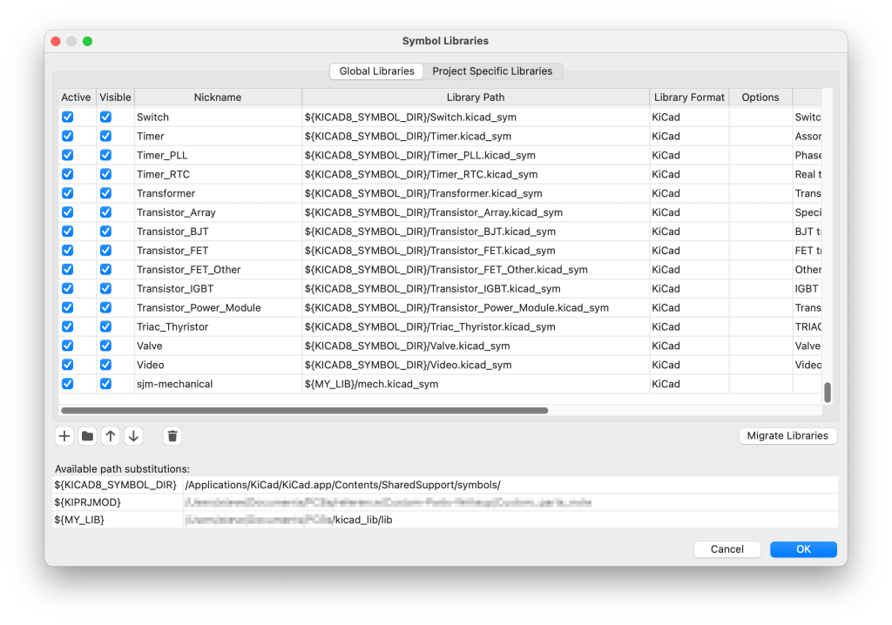Select the Global Libraries tab
This screenshot has width=892, height=625.
375,71
